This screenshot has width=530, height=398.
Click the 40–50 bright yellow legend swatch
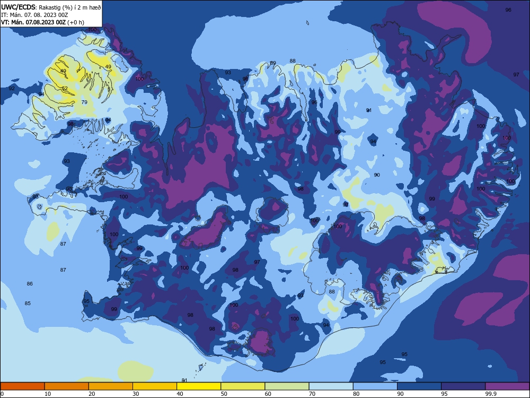(x=199, y=386)
